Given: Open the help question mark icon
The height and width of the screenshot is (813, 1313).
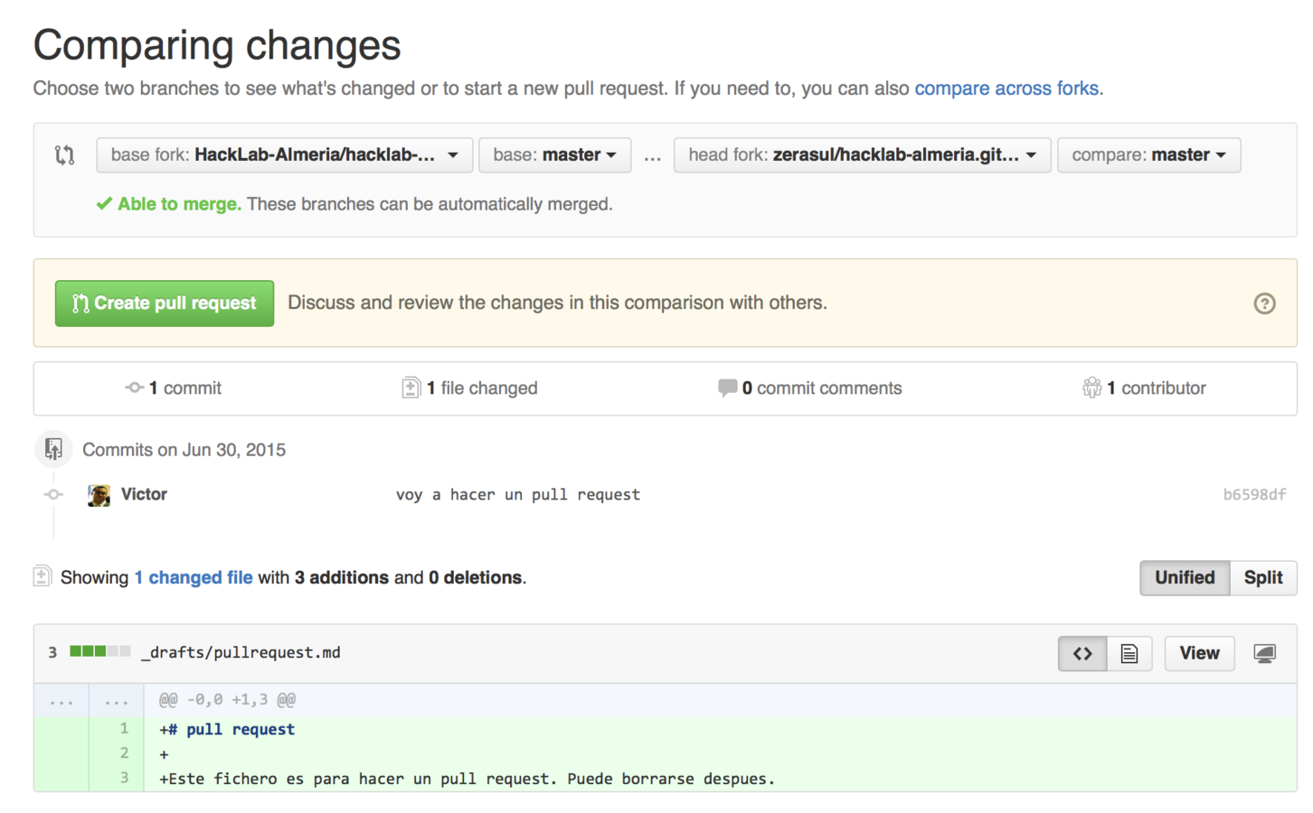Looking at the screenshot, I should [x=1264, y=304].
